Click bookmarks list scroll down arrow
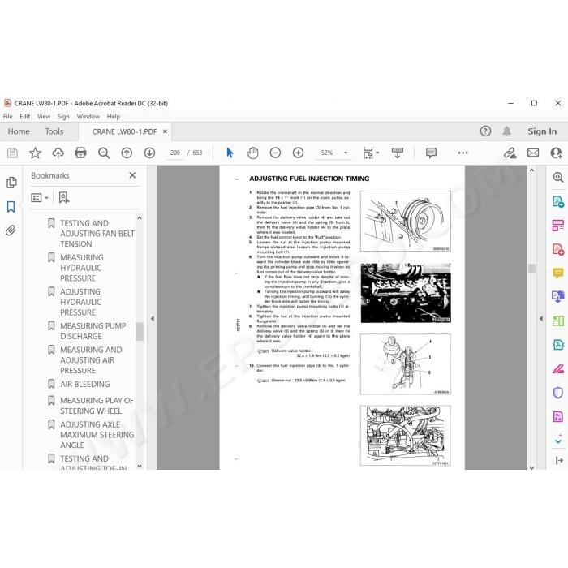Screen dimensions: 568x568 (x=140, y=467)
